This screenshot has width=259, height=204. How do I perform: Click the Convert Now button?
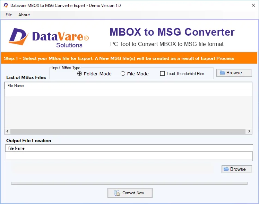(130, 193)
